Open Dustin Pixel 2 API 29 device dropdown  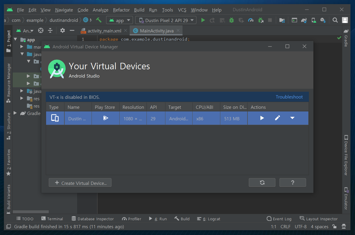point(166,20)
